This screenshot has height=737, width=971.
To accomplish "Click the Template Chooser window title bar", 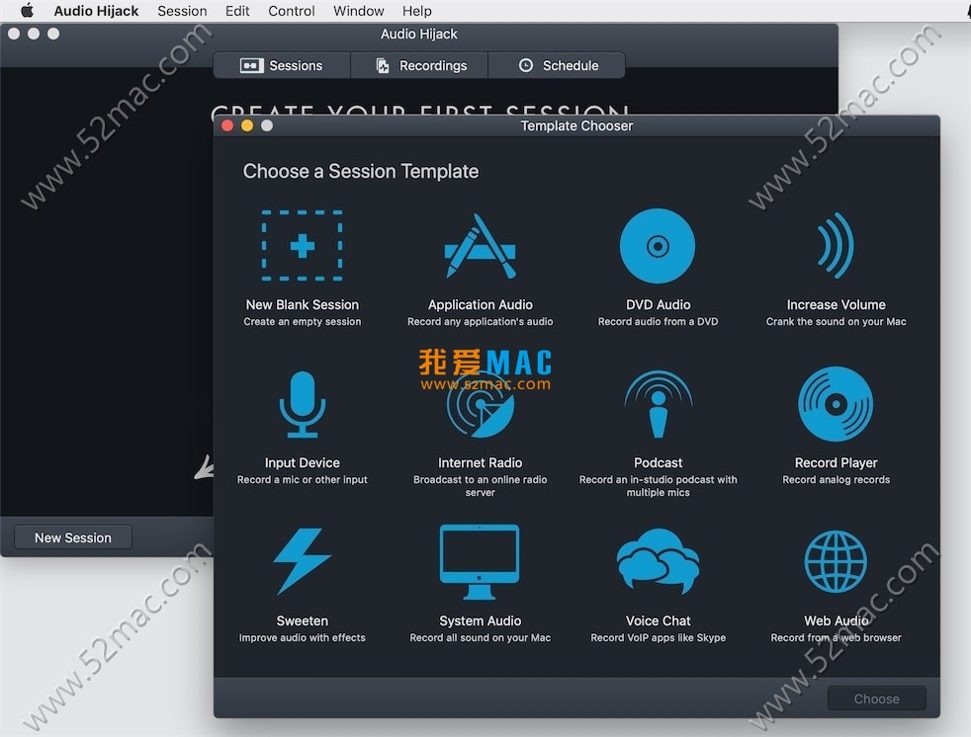I will [576, 125].
